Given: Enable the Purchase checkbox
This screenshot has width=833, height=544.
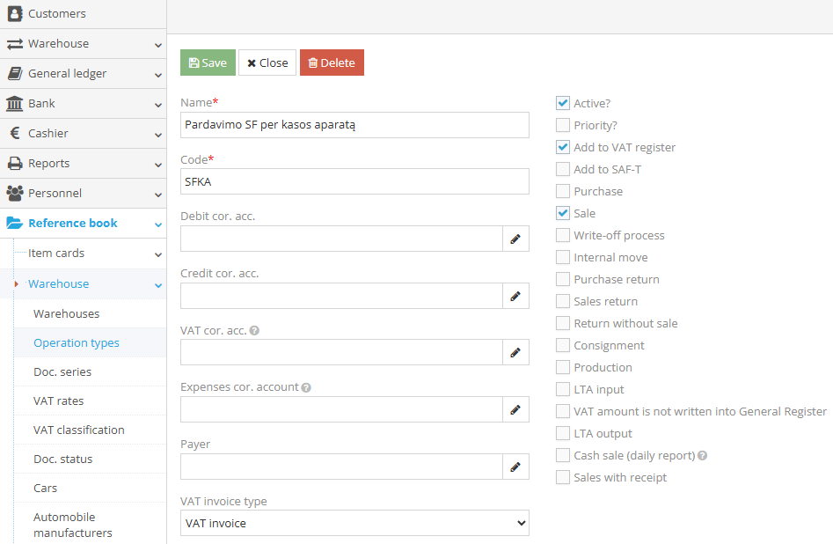Looking at the screenshot, I should (562, 190).
